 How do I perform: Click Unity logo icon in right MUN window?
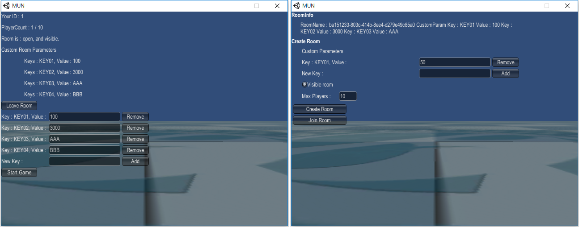click(x=296, y=6)
